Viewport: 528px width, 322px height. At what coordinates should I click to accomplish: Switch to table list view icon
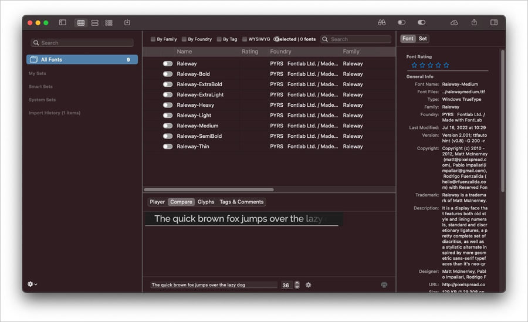(x=81, y=22)
